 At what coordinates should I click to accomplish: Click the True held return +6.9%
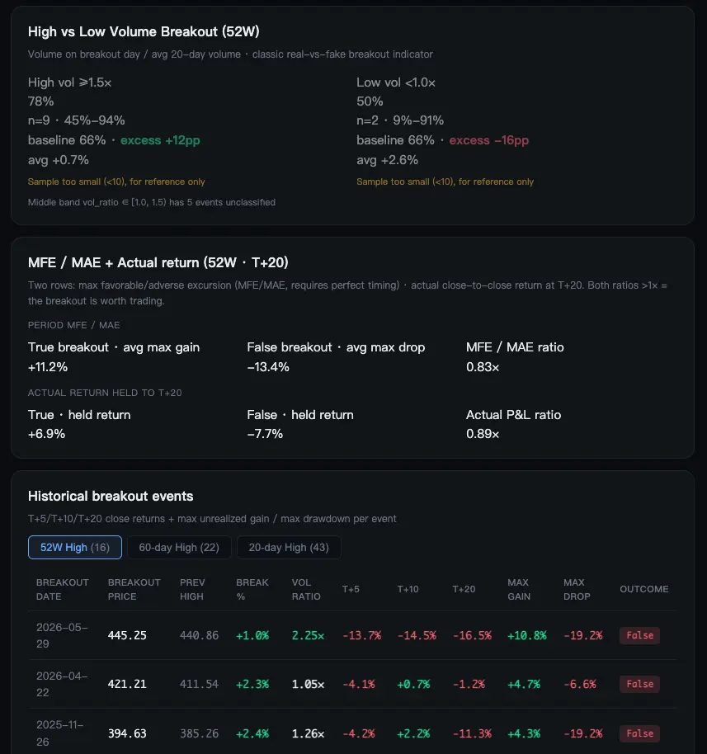46,434
